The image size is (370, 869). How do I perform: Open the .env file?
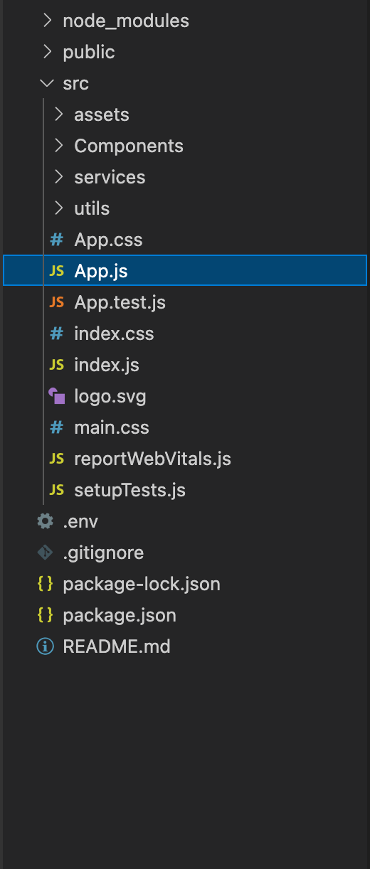(x=80, y=521)
